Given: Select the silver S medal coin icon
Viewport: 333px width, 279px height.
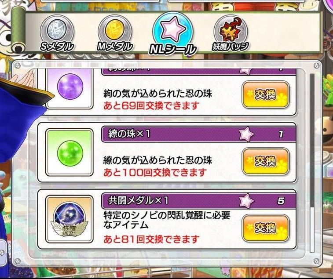Looking at the screenshot, I should pos(57,29).
